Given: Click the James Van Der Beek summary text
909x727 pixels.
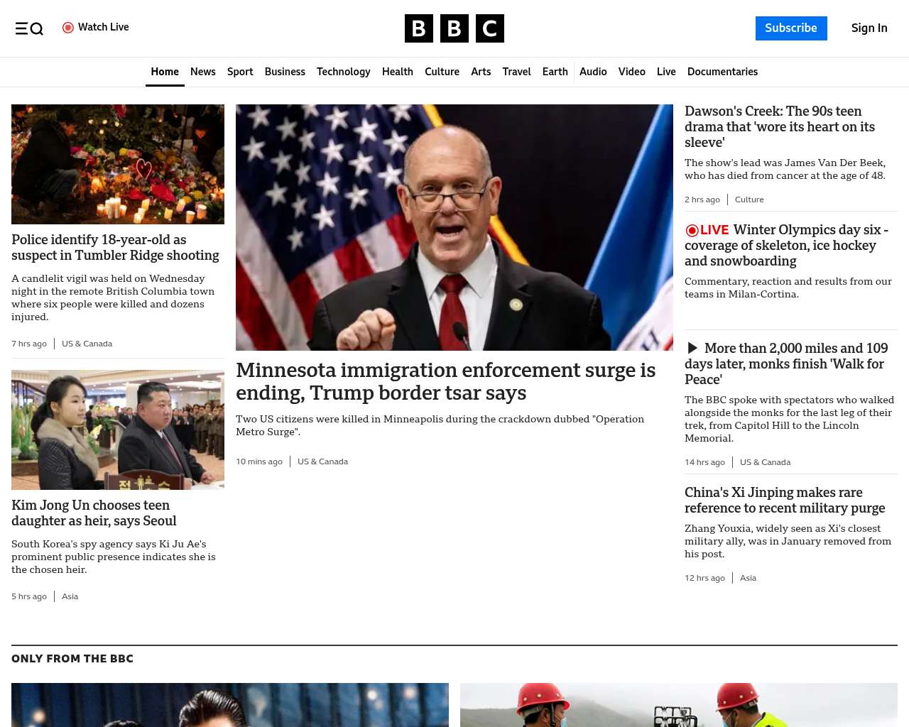Looking at the screenshot, I should (x=785, y=169).
